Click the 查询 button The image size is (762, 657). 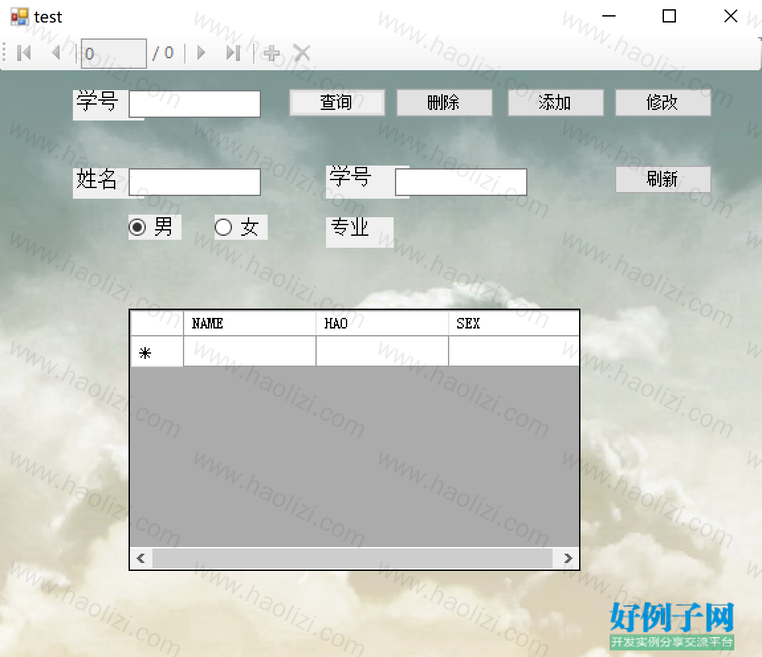click(337, 103)
